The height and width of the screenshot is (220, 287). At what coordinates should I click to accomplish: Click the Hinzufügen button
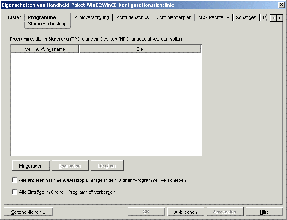tap(31, 166)
